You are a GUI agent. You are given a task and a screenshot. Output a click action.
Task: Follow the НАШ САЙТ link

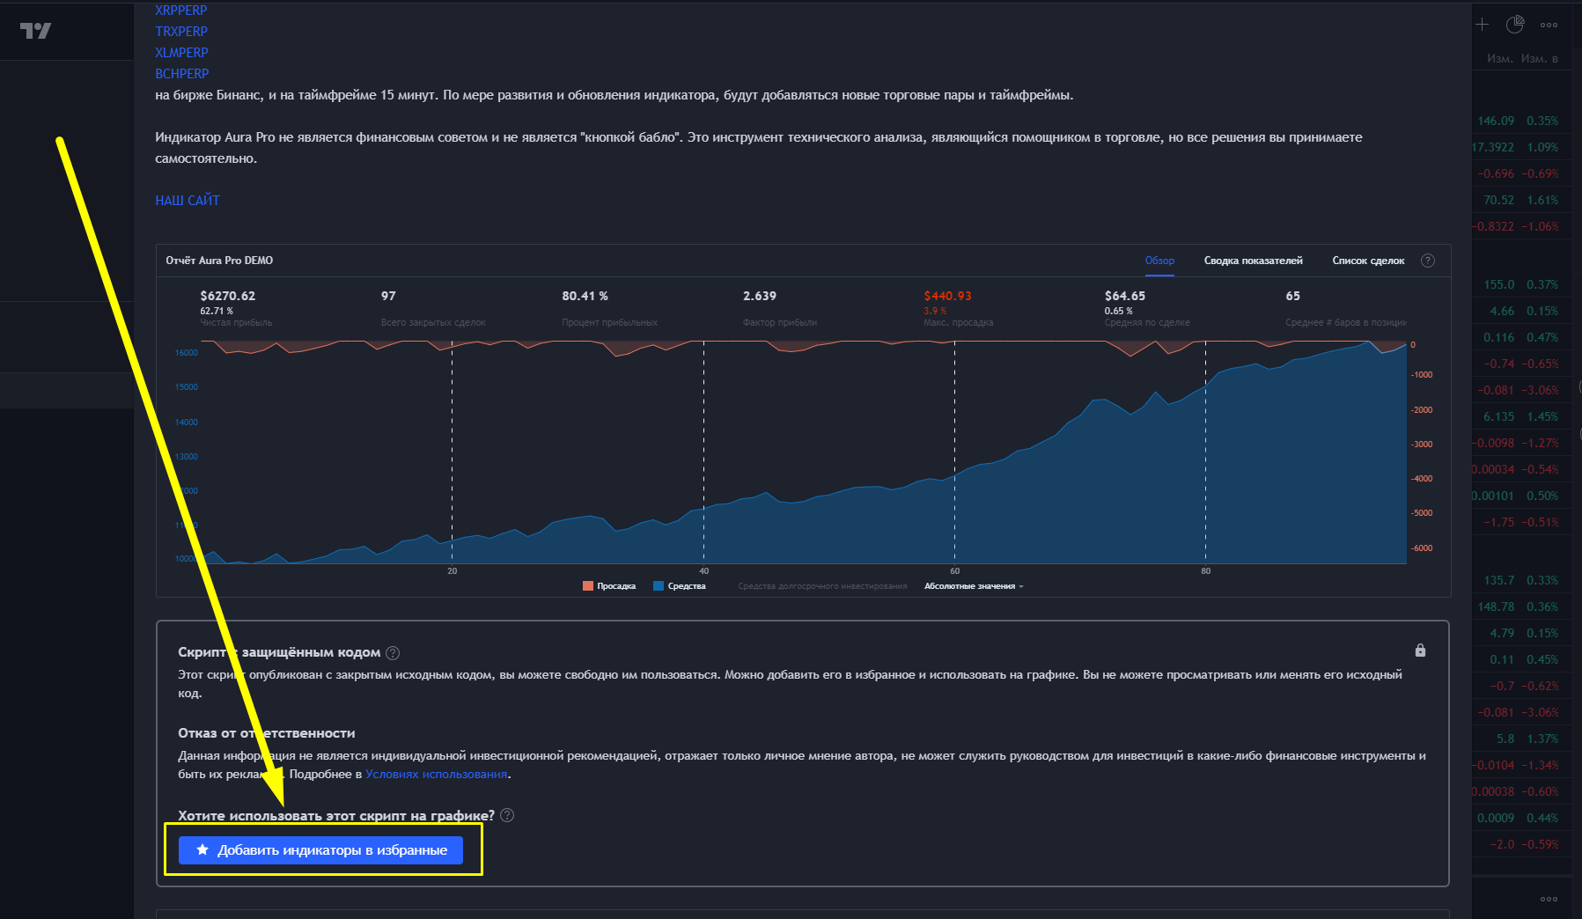pyautogui.click(x=188, y=201)
